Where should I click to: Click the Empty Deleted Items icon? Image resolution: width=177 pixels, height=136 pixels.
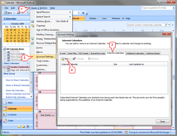click(32, 39)
